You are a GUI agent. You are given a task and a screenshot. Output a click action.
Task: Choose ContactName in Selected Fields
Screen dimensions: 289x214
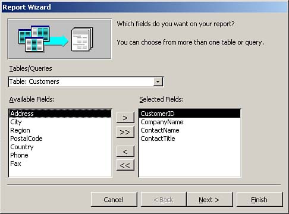pos(190,130)
